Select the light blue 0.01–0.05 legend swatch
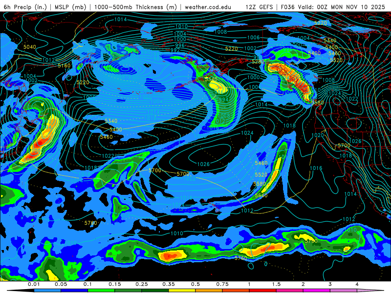The image size is (391, 293). click(x=47, y=291)
